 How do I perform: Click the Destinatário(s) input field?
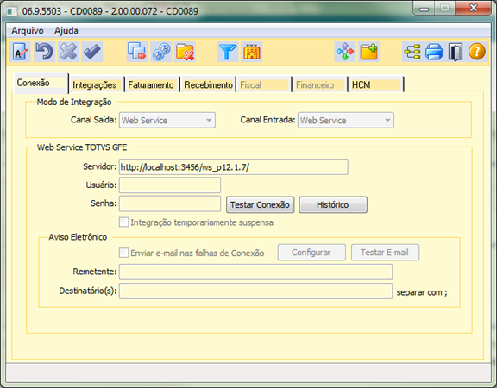(x=255, y=291)
